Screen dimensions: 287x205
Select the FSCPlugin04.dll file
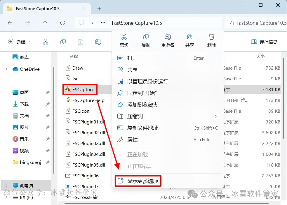[85, 154]
